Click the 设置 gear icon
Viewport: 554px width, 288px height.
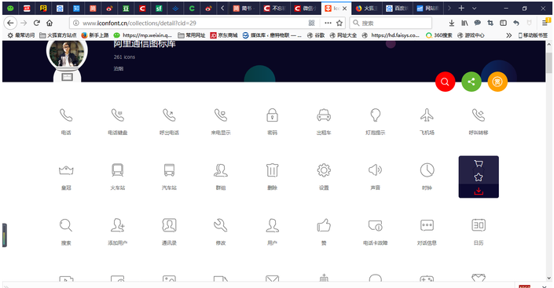click(324, 170)
